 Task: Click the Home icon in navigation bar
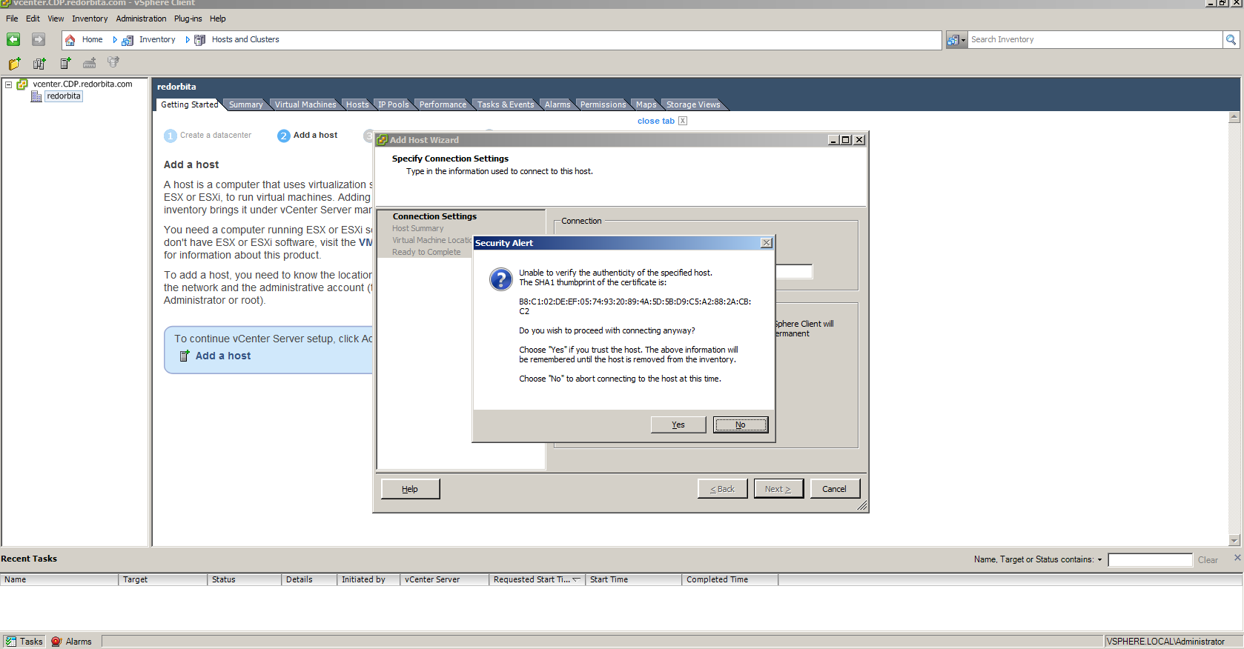(70, 40)
